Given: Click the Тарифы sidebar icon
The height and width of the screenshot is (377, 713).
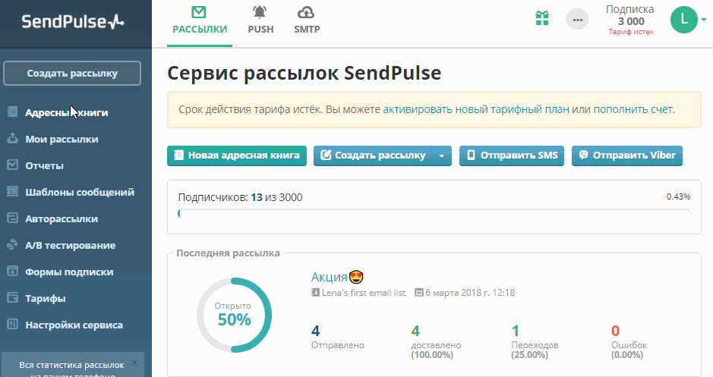Looking at the screenshot, I should click(13, 297).
